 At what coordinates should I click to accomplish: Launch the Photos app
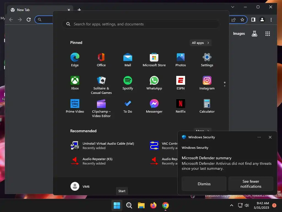click(181, 60)
